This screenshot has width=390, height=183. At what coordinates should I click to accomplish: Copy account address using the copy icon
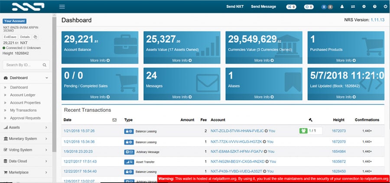click(x=36, y=37)
